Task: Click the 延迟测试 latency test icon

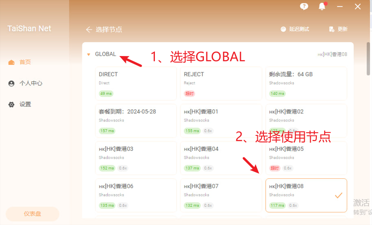Action: pyautogui.click(x=283, y=29)
